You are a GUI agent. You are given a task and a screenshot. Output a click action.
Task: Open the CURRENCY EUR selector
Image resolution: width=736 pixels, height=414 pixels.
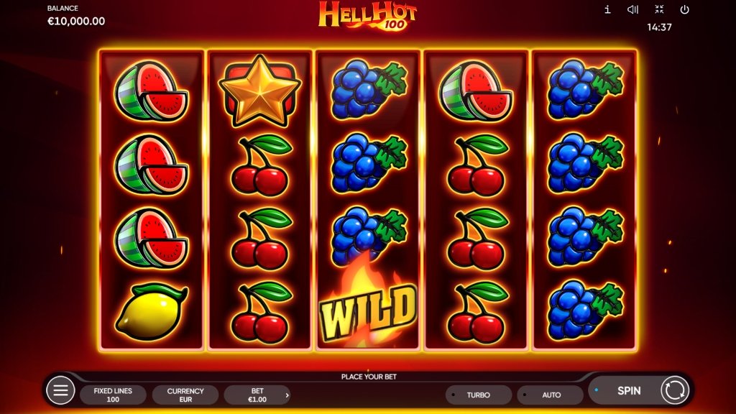[185, 395]
